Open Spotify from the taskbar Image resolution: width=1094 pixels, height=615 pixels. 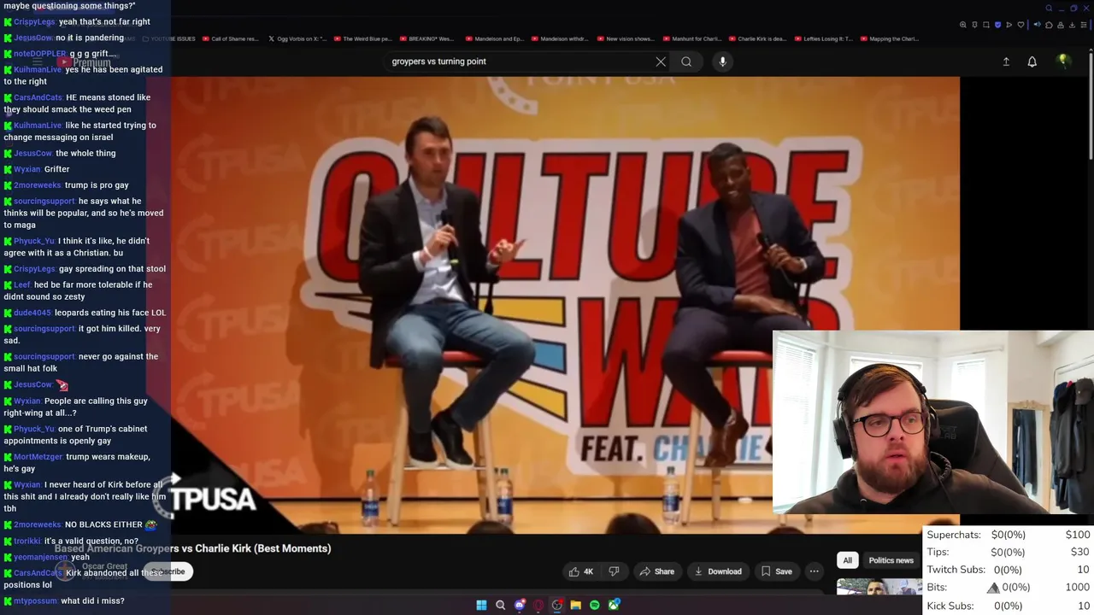[595, 605]
